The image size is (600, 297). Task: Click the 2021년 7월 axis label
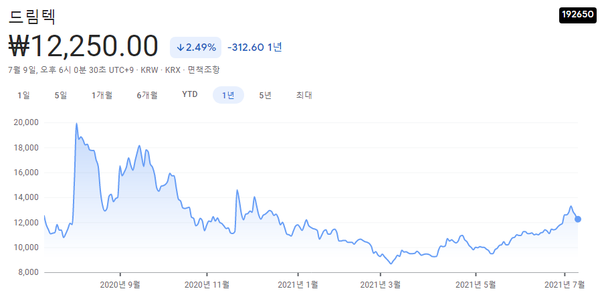pyautogui.click(x=565, y=285)
